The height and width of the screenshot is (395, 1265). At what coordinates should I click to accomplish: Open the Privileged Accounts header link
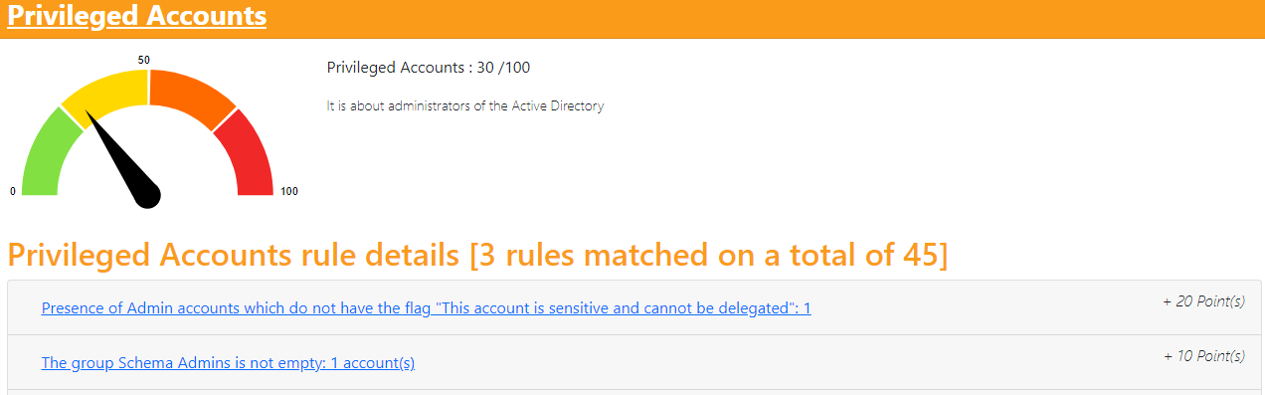coord(137,16)
